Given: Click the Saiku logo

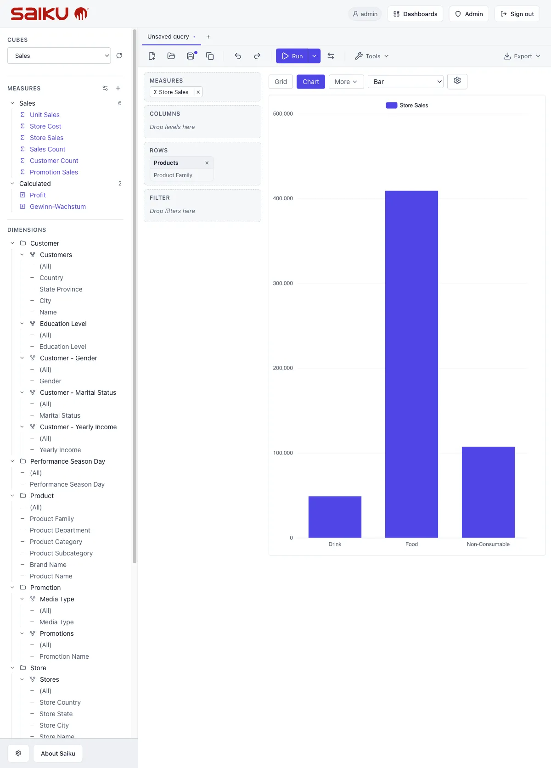Looking at the screenshot, I should 50,14.
